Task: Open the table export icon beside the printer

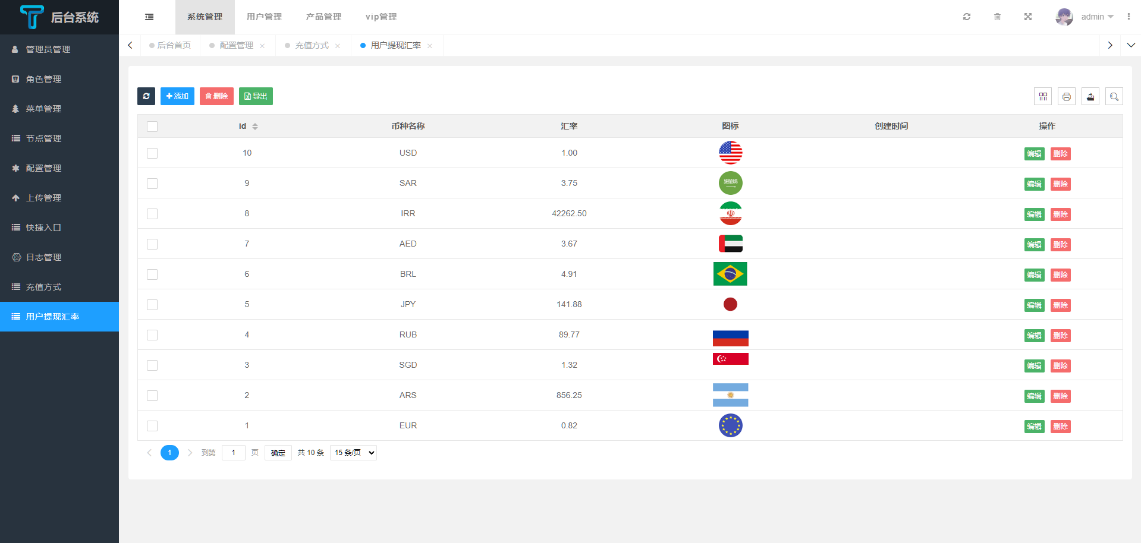Action: tap(1090, 96)
